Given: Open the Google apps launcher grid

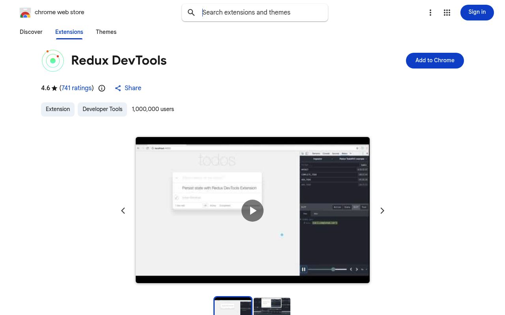Looking at the screenshot, I should (447, 13).
